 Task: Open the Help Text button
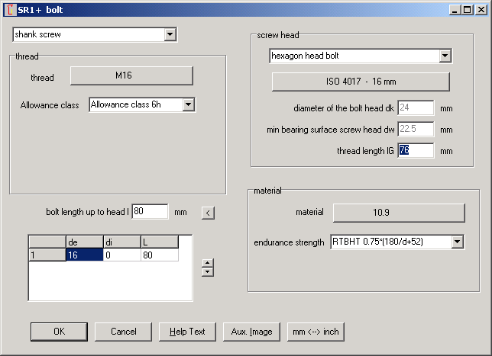(187, 332)
